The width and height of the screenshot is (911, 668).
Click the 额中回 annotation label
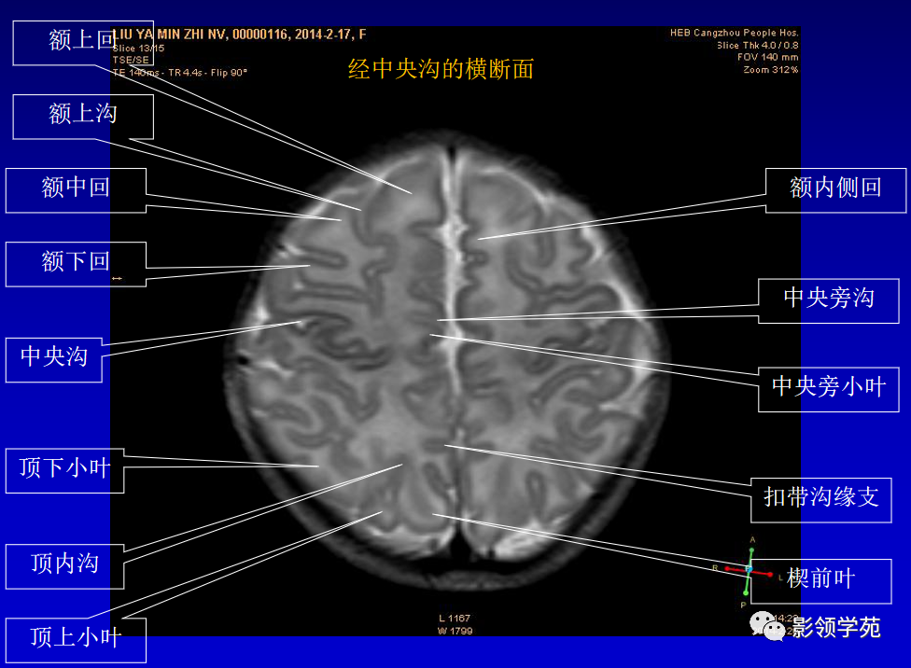pos(76,190)
